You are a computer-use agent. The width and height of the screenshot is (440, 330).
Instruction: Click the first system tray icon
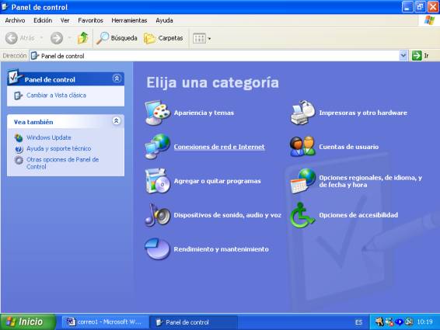click(x=379, y=322)
